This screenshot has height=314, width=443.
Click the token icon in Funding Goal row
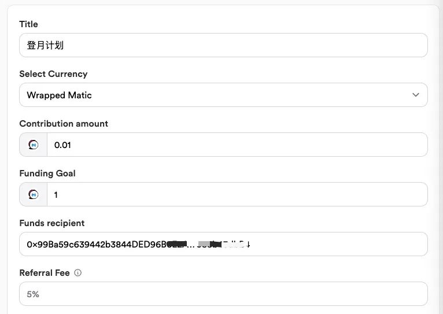coord(34,194)
